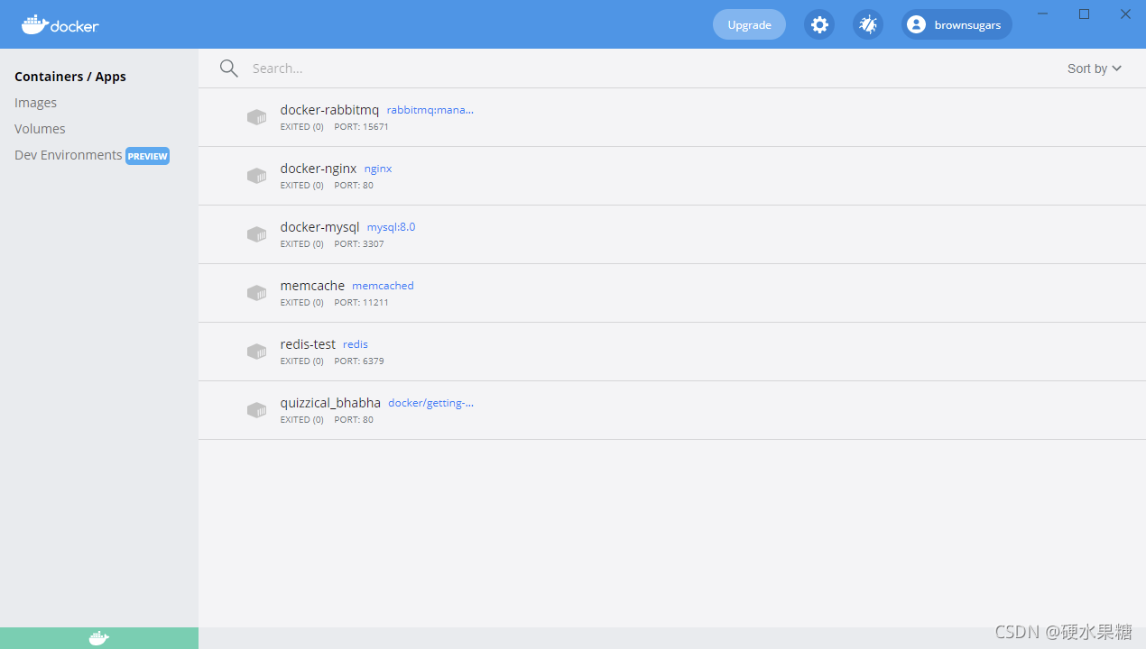Image resolution: width=1146 pixels, height=649 pixels.
Task: Open the nginx image link
Action: pyautogui.click(x=378, y=169)
